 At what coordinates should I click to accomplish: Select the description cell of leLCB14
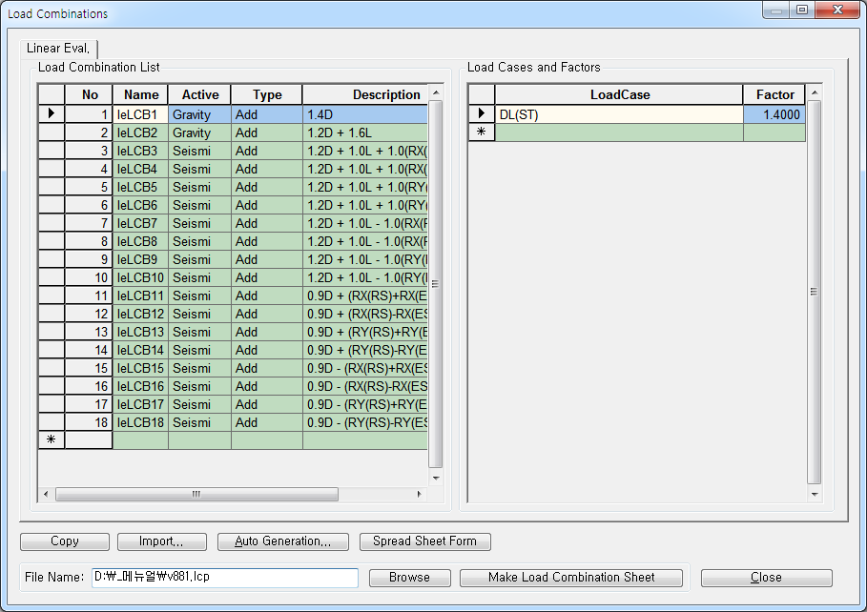coord(365,350)
